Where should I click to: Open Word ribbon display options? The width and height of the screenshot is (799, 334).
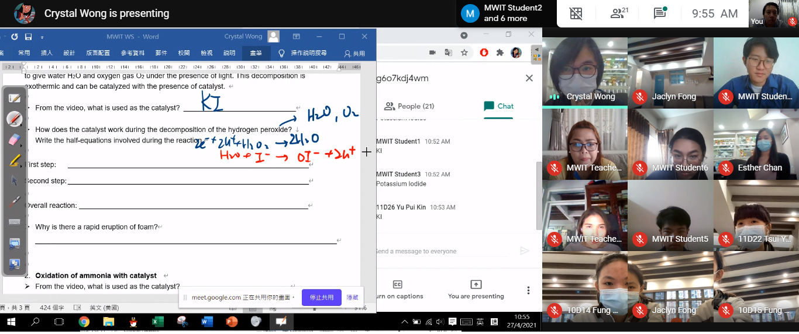296,36
